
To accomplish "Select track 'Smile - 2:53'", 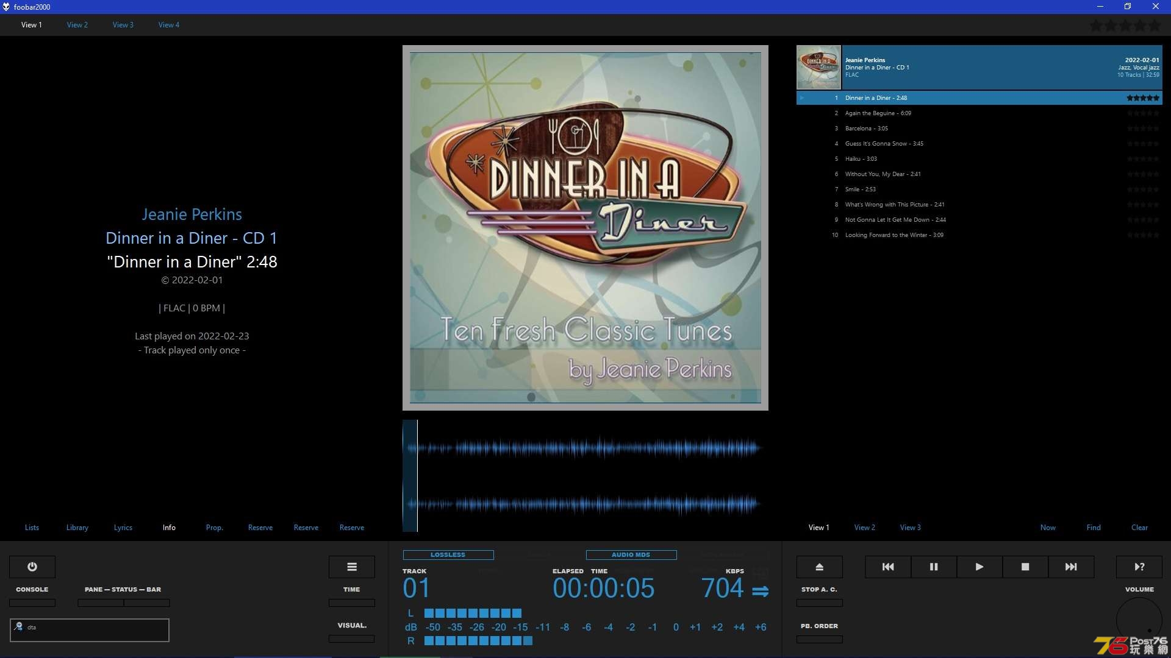I will pyautogui.click(x=979, y=189).
